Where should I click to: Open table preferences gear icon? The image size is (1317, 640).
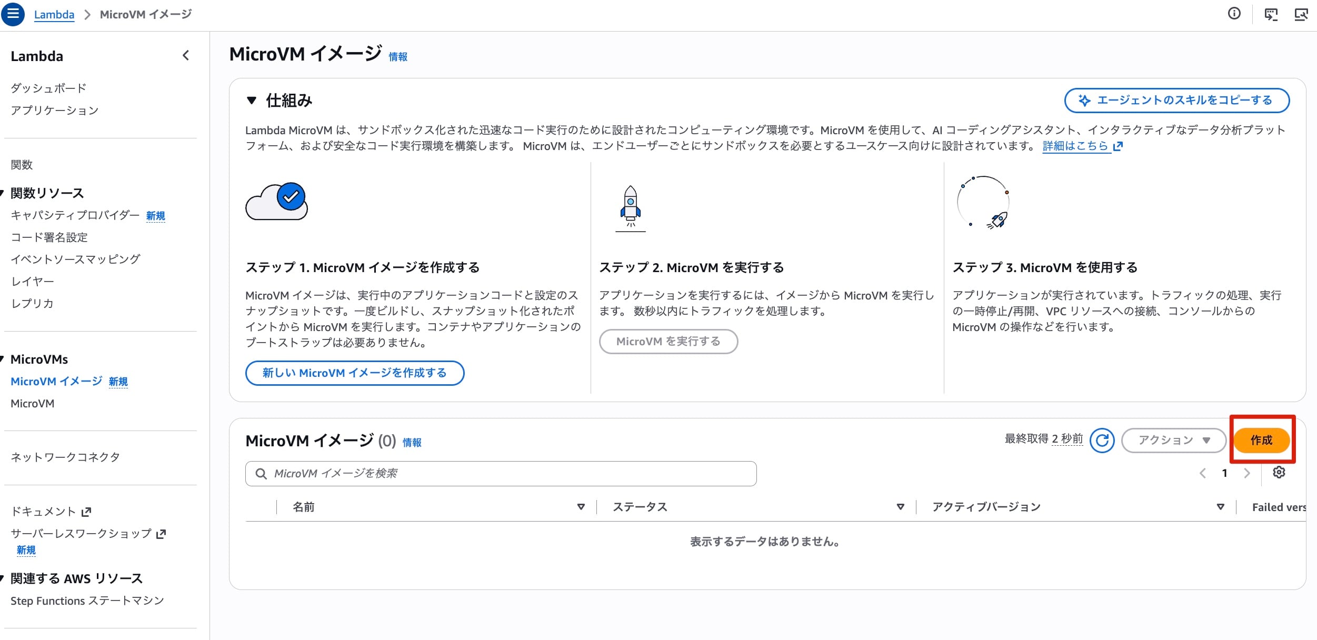pos(1279,472)
